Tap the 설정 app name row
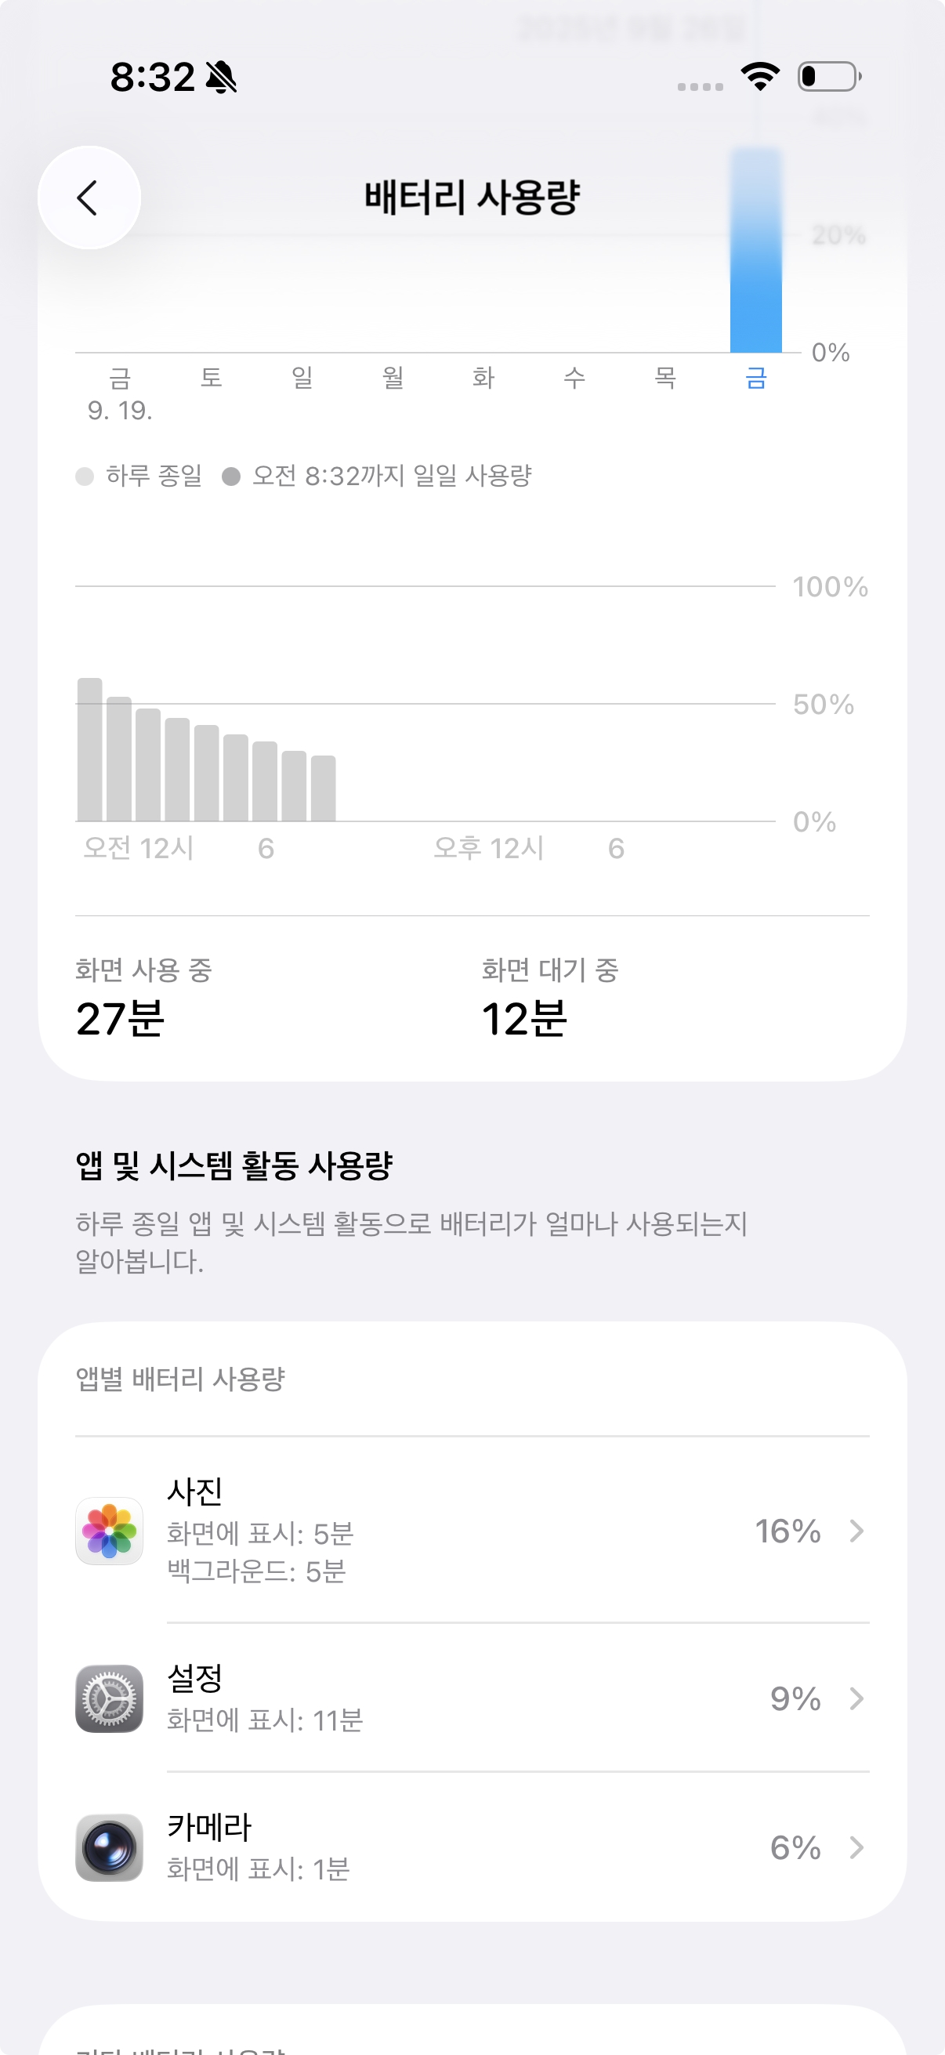The height and width of the screenshot is (2055, 945). click(x=194, y=1679)
